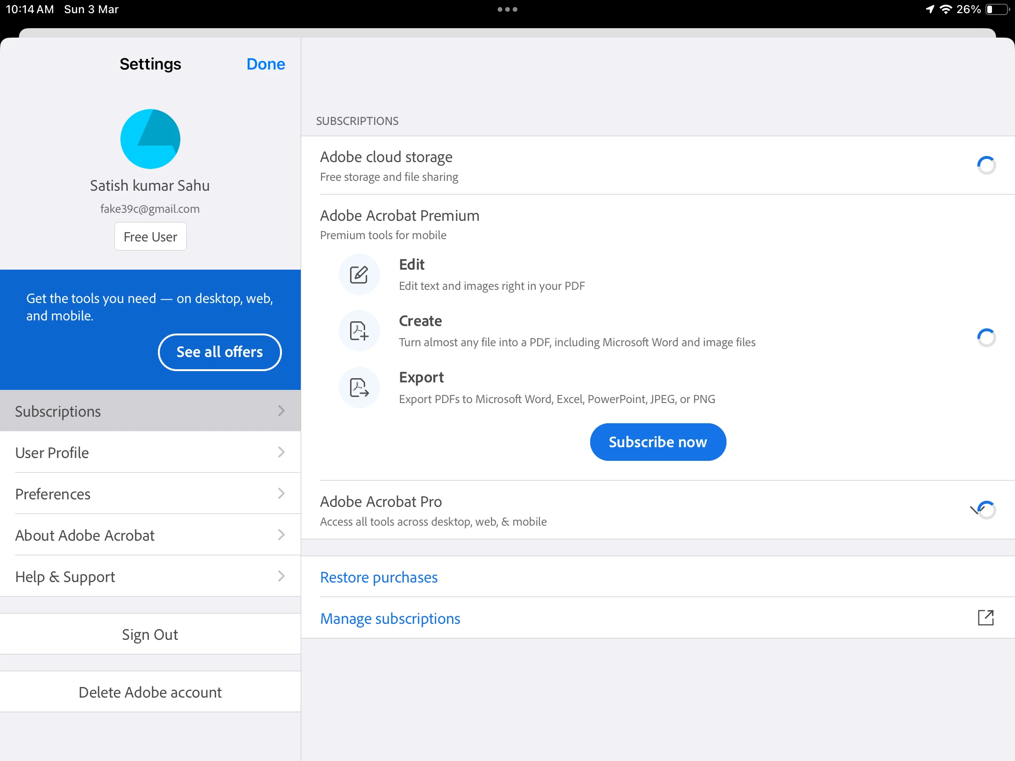Click the external link icon beside Manage subscriptions

985,618
